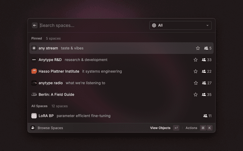Open the Actions menu

coord(191,128)
